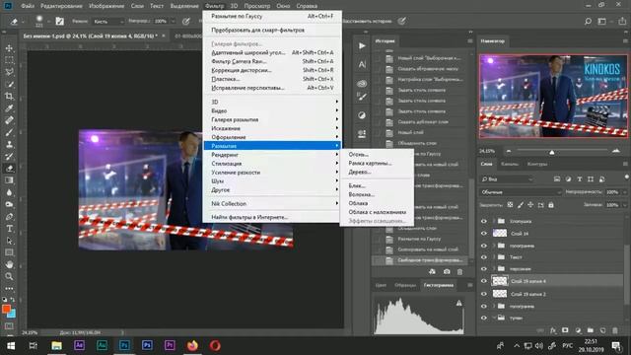Open the Nik Collection submenu
Viewport: 631px width, 355px height.
pos(272,204)
